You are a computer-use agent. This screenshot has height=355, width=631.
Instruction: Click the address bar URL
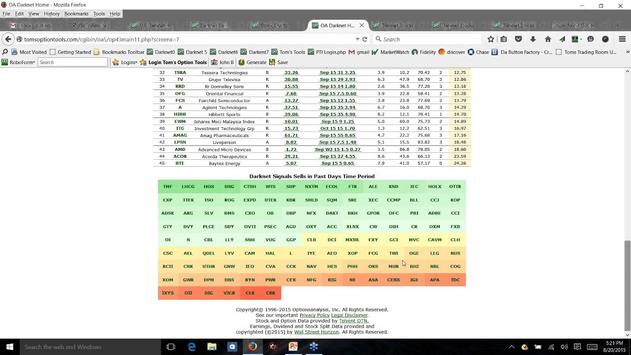tap(102, 39)
